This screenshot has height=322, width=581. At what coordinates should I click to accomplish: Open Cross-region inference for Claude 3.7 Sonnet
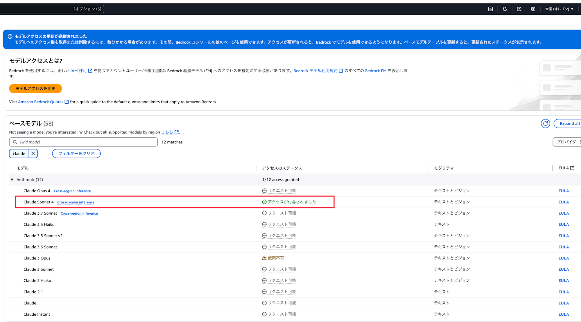pos(79,213)
